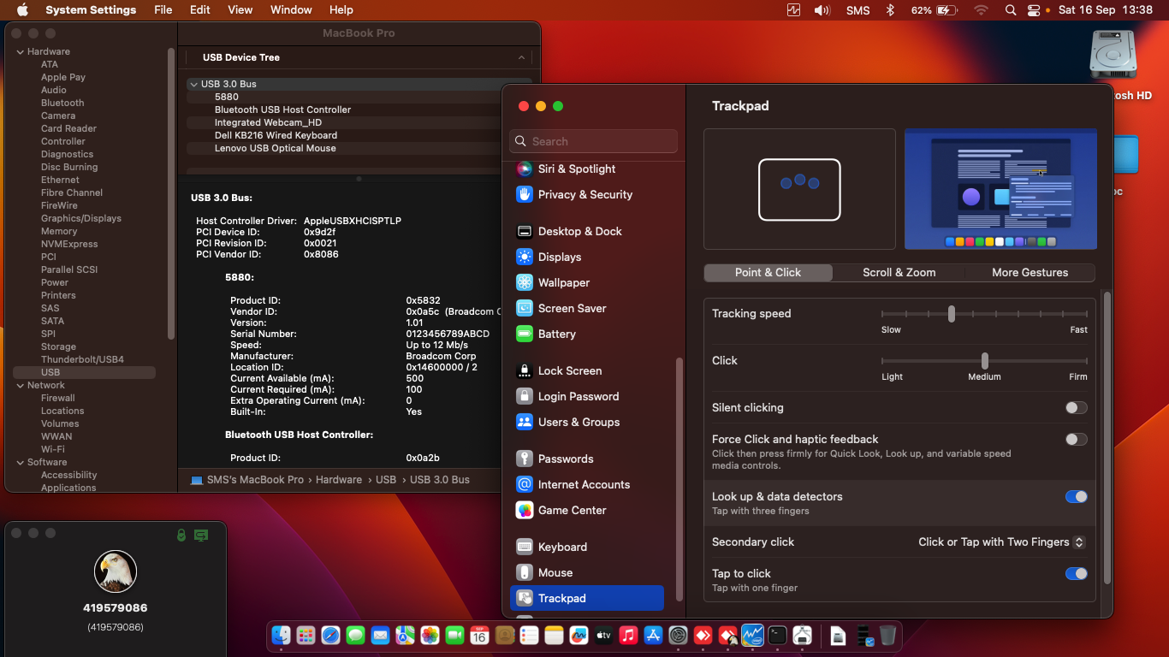Select Thunderbolt/USB4 in hardware list
The image size is (1169, 657).
coord(82,359)
